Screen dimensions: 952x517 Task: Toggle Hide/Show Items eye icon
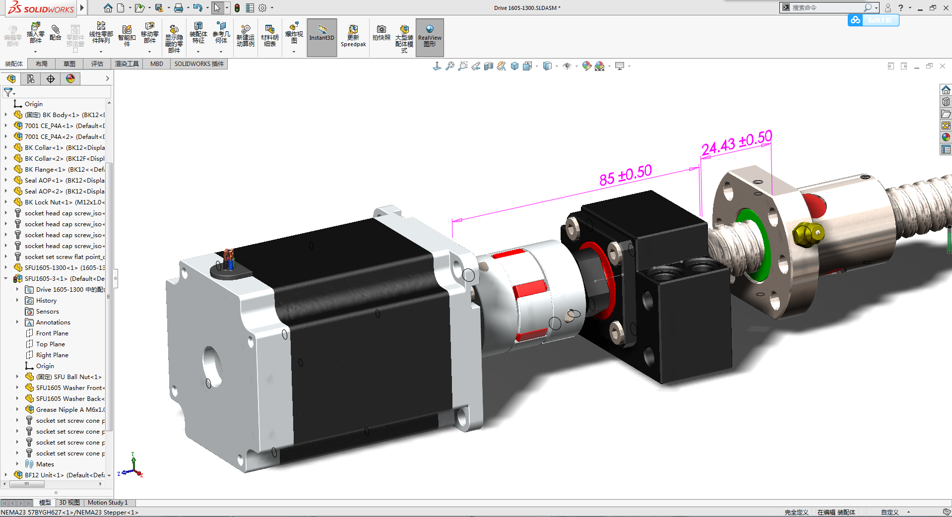point(567,66)
